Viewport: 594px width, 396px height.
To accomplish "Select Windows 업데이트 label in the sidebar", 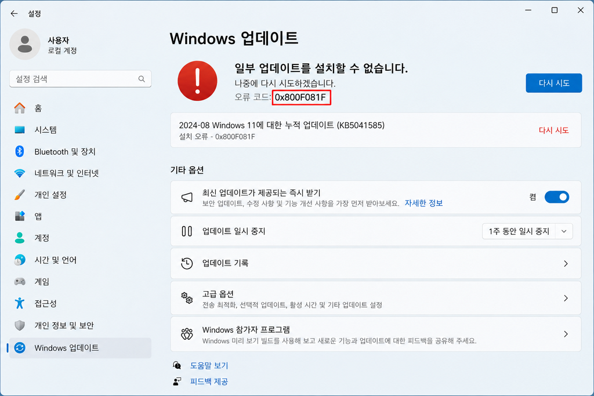I will [67, 347].
